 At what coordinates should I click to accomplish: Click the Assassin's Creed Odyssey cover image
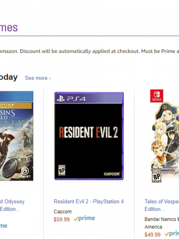16,136
